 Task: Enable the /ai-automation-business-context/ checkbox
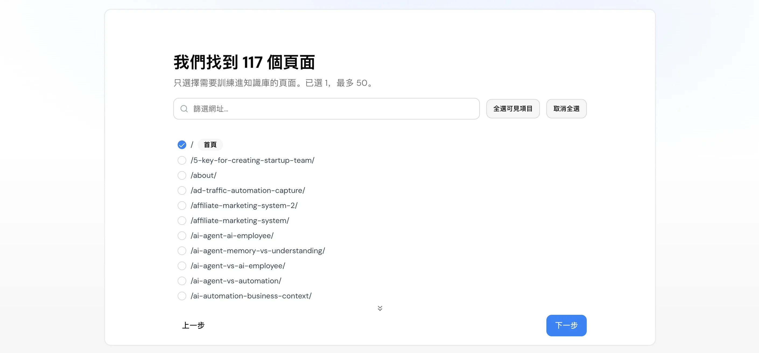[182, 295]
